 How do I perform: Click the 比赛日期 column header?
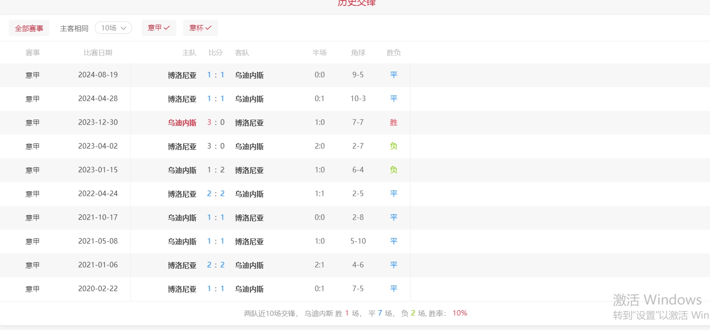click(x=98, y=53)
